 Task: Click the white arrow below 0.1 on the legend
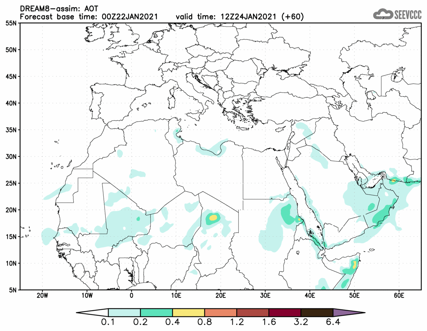(x=92, y=312)
